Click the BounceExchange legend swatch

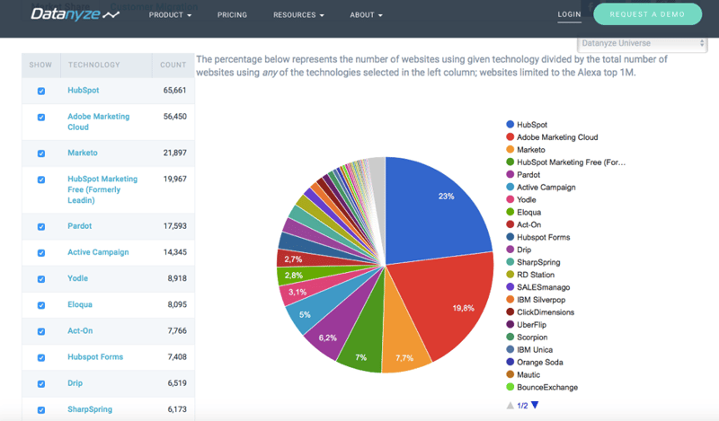click(x=510, y=387)
